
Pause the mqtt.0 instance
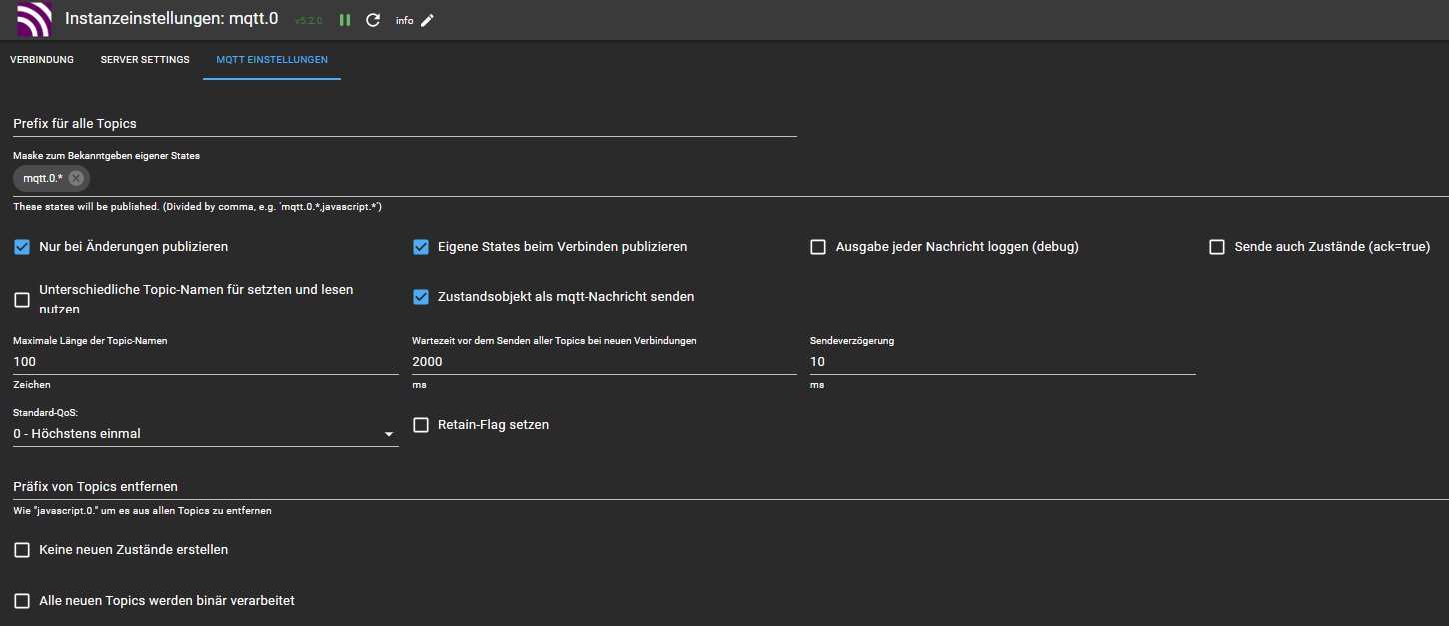(x=345, y=20)
